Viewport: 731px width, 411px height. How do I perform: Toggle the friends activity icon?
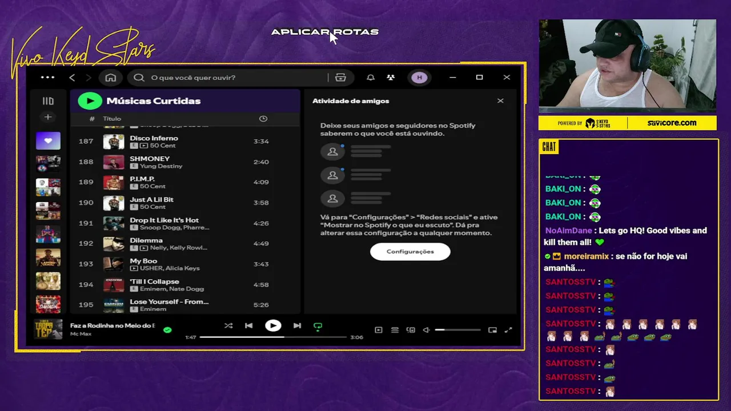pos(391,78)
